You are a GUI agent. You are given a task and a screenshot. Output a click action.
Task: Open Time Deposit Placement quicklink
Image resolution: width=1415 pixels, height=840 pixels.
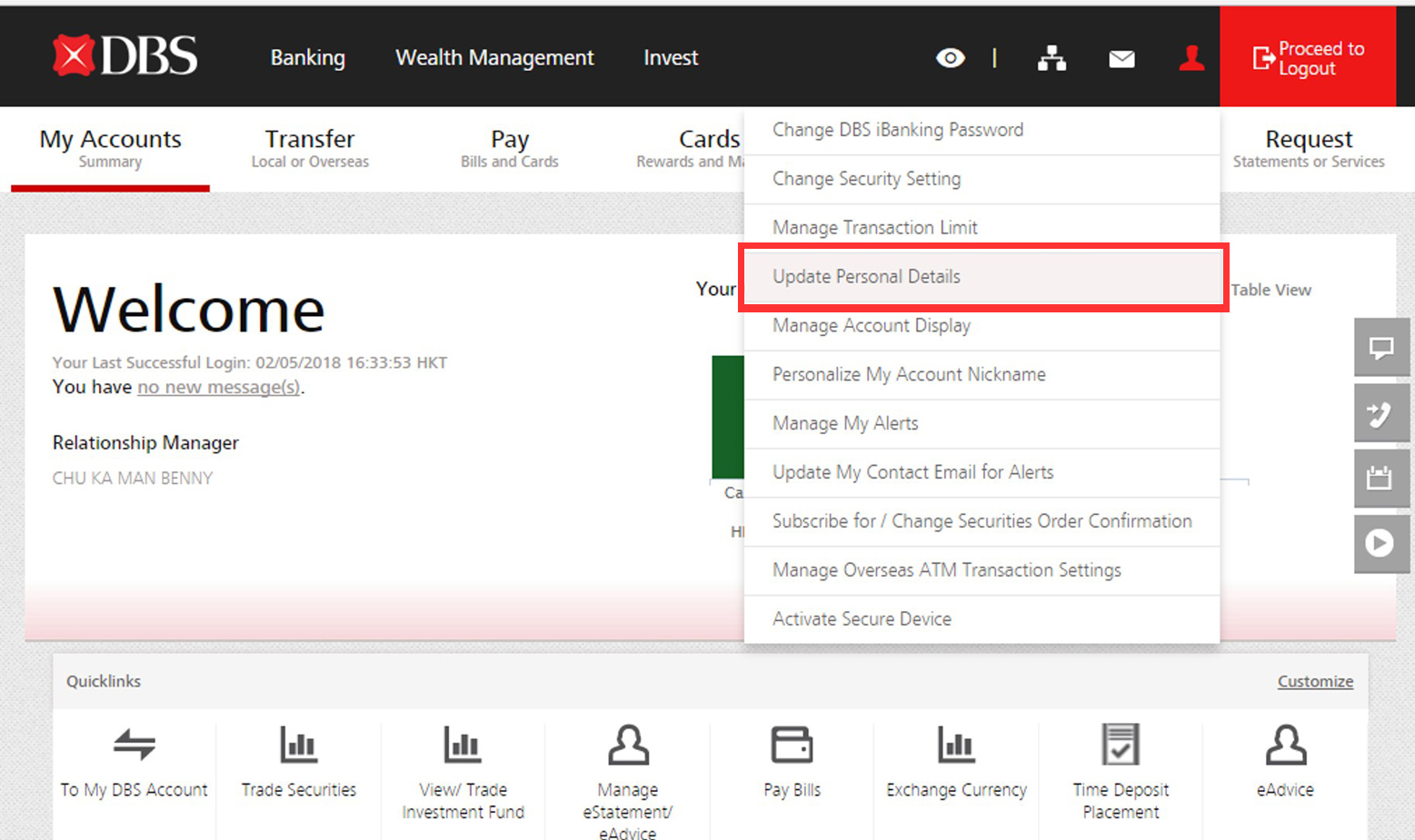(1120, 746)
